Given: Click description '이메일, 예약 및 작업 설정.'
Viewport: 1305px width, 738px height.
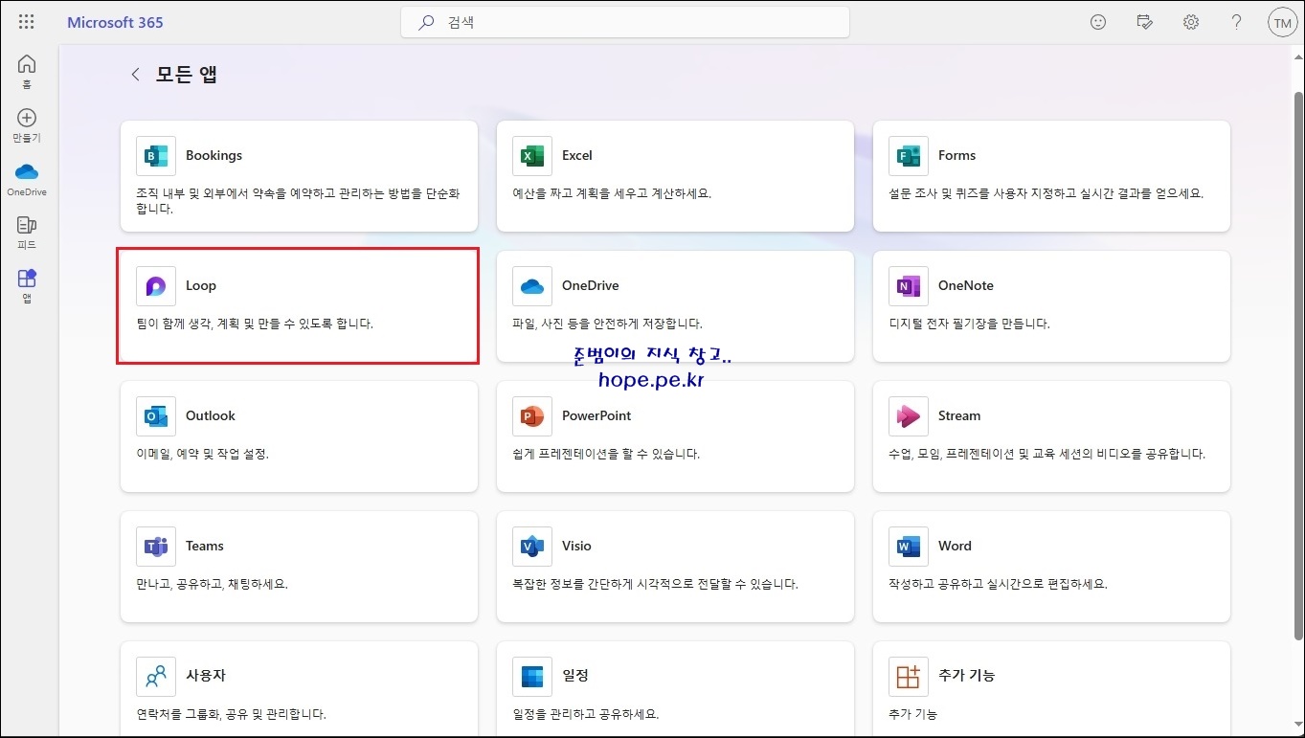Looking at the screenshot, I should (x=203, y=454).
